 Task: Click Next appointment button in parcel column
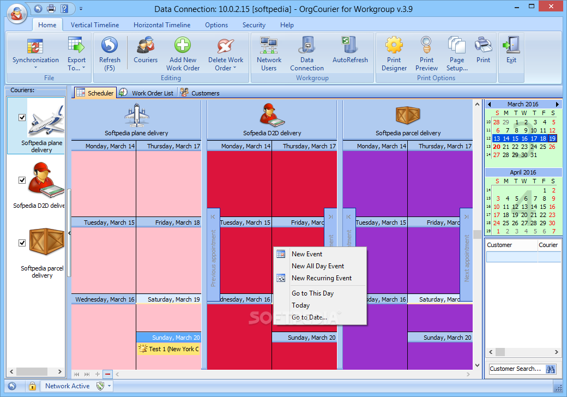pos(466,255)
